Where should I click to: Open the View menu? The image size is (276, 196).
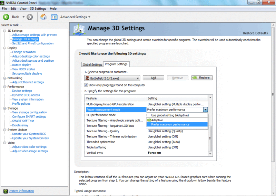23,9
